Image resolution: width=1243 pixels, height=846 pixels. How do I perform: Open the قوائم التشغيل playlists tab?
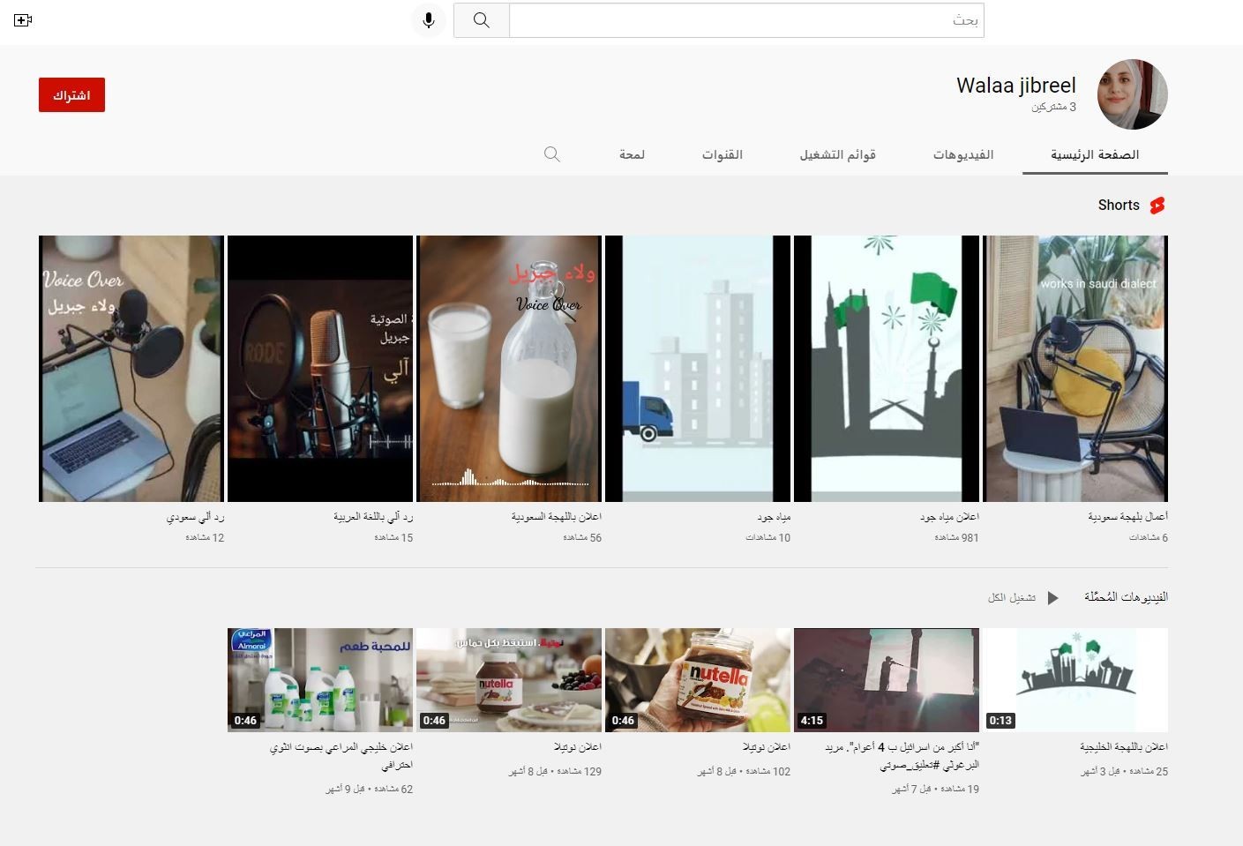pyautogui.click(x=837, y=154)
